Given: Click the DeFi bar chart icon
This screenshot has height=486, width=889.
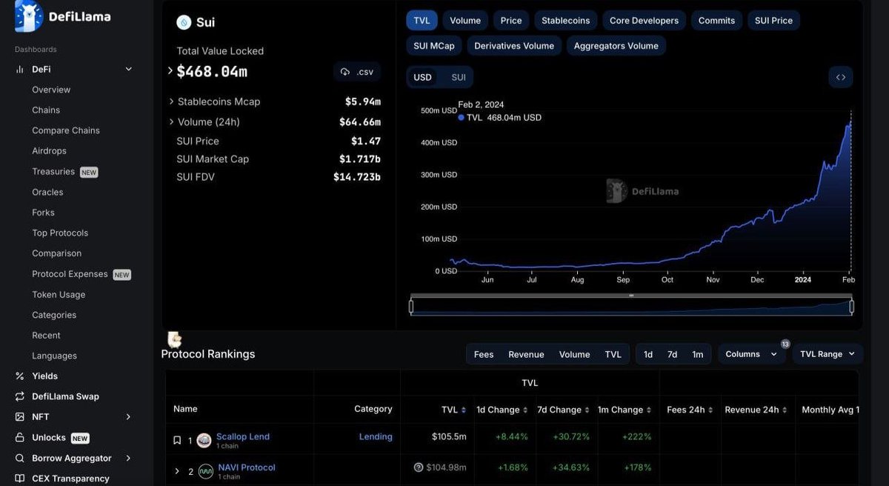Looking at the screenshot, I should point(20,69).
